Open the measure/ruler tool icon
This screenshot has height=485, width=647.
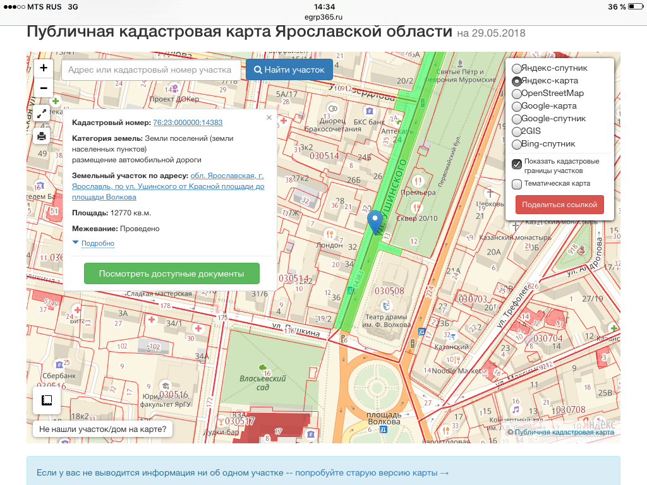(x=47, y=400)
